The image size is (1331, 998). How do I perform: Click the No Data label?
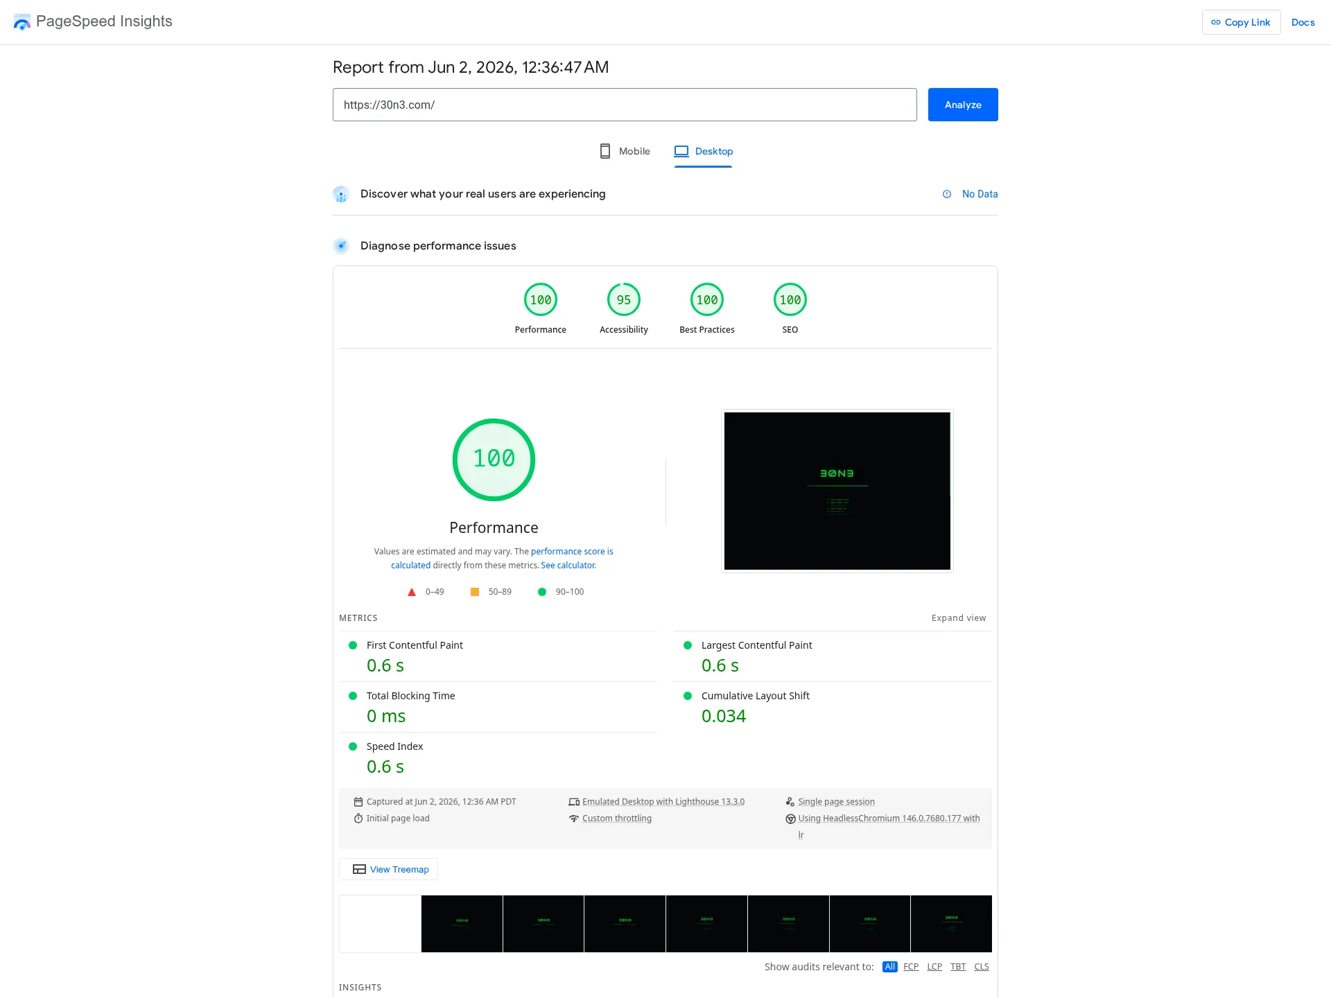(x=980, y=194)
